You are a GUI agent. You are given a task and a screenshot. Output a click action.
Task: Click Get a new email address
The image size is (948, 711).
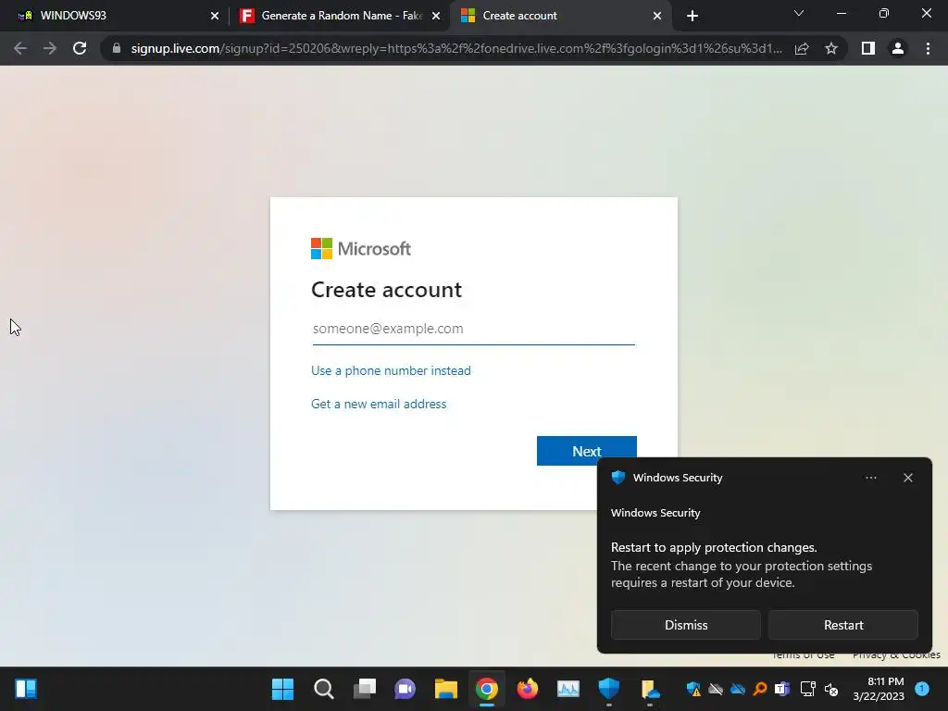[x=379, y=404]
